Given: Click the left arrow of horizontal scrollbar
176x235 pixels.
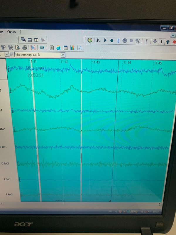Looking at the screenshot, I should [x=1, y=203].
